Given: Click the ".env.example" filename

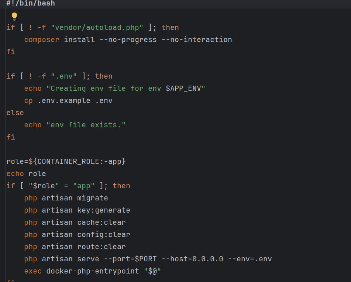Looking at the screenshot, I should (x=64, y=101).
